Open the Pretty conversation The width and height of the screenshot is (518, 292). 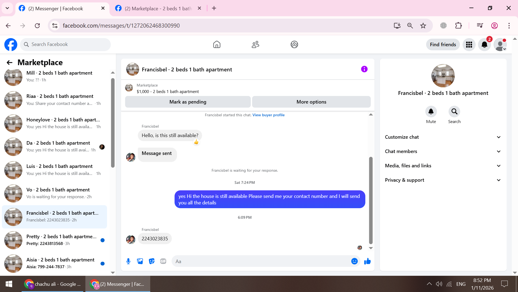click(55, 240)
